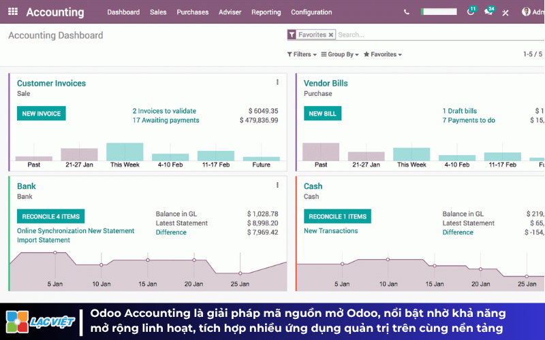Open the Adviser menu

click(230, 12)
